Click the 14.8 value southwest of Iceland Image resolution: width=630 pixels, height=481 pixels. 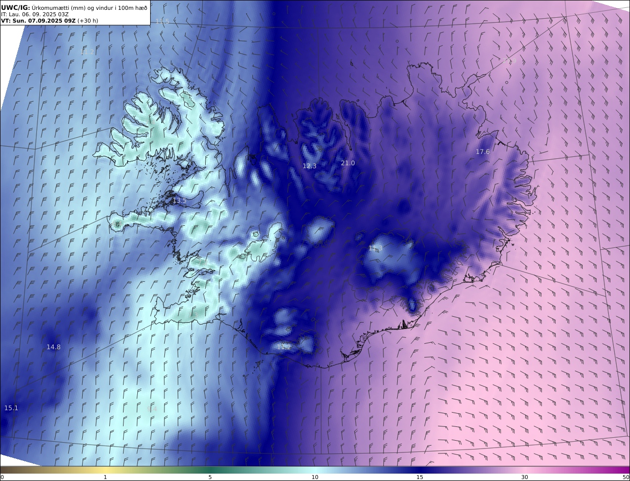54,347
